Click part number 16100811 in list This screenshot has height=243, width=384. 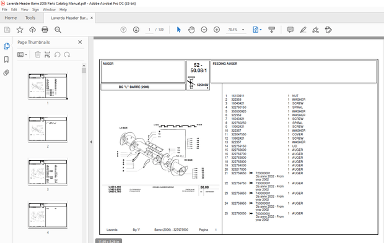coord(238,96)
